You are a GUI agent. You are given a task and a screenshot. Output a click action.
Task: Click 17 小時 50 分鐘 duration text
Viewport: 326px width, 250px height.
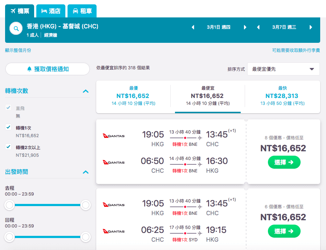tap(185, 228)
